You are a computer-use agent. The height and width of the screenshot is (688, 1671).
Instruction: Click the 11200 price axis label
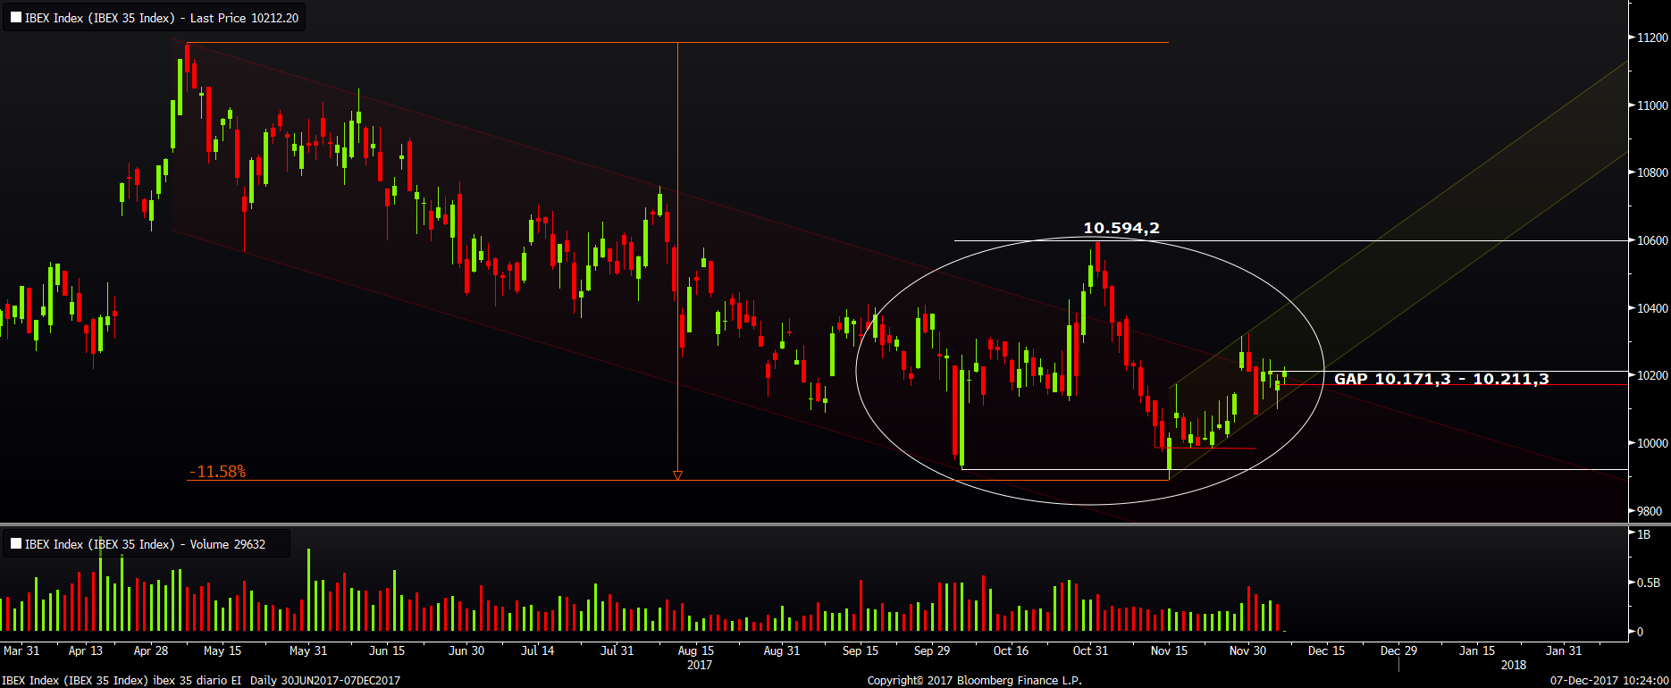[1652, 38]
